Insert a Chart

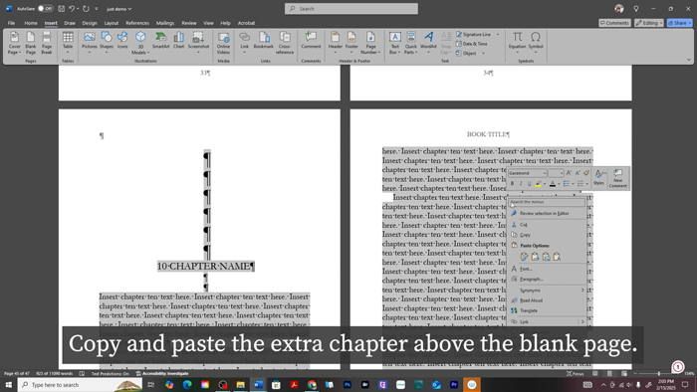coord(178,41)
